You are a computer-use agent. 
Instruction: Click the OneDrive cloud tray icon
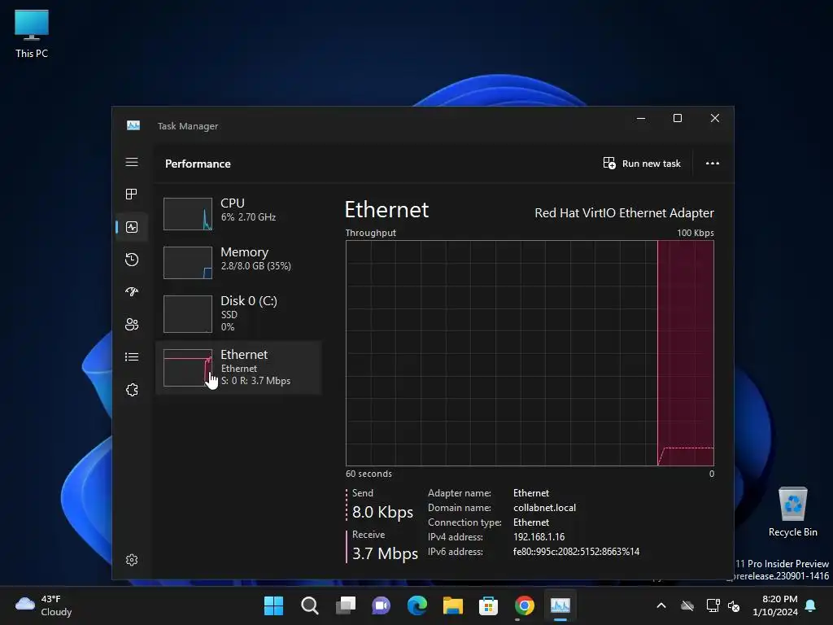[x=687, y=605]
